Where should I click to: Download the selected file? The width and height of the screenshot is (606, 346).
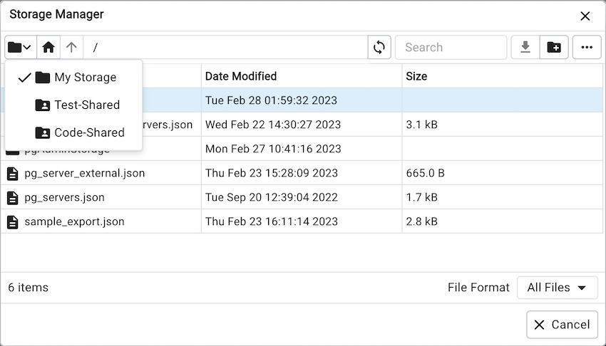(x=525, y=48)
